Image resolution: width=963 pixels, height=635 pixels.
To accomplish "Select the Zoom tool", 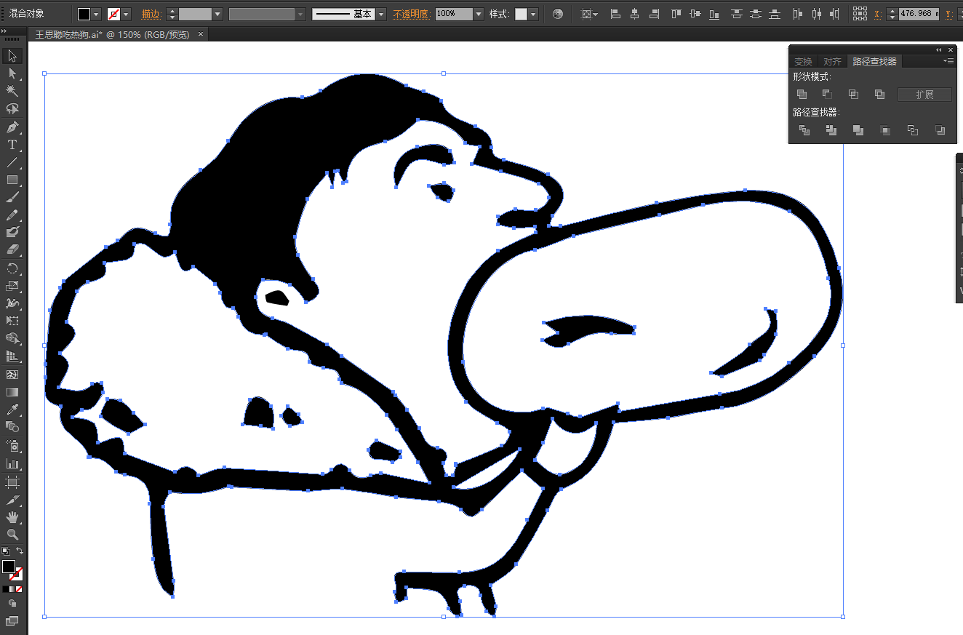I will (12, 535).
